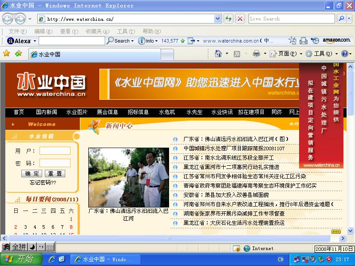This screenshot has width=355, height=266.
Task: Open the address bar dropdown arrow
Action: [217, 19]
